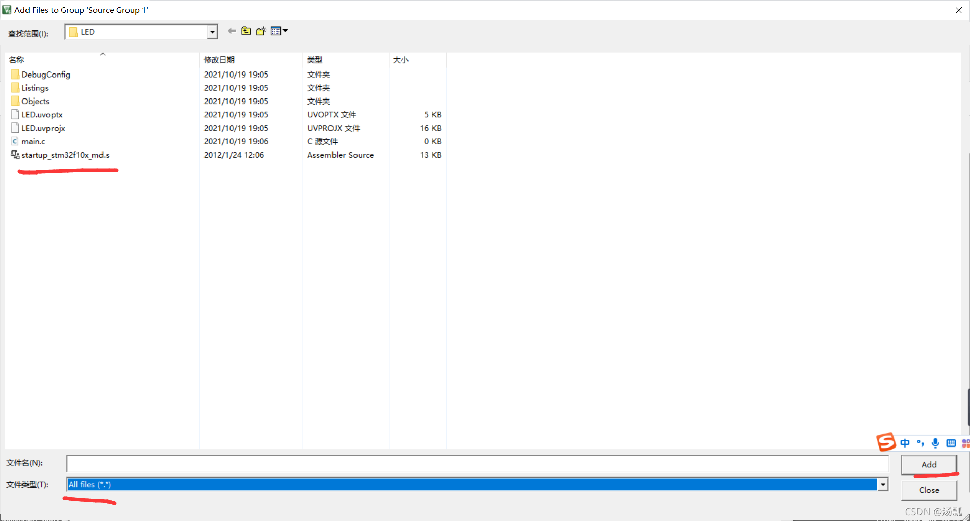Select the LED.uvoptx file name

42,115
